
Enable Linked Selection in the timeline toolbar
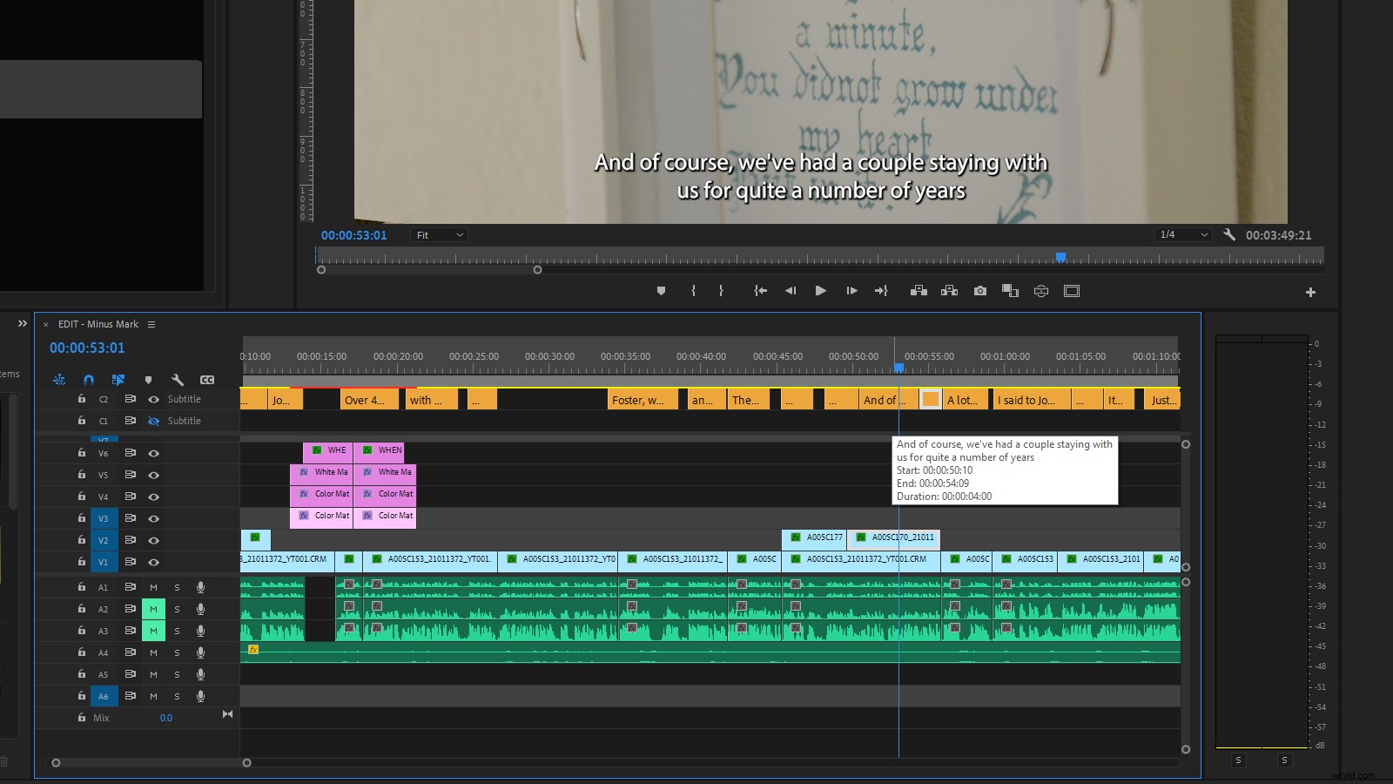coord(119,380)
